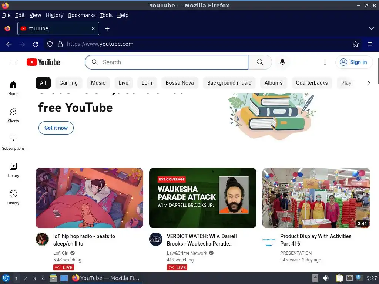Image resolution: width=379 pixels, height=284 pixels.
Task: Open lofi hip hop radio video title
Action: click(x=84, y=240)
